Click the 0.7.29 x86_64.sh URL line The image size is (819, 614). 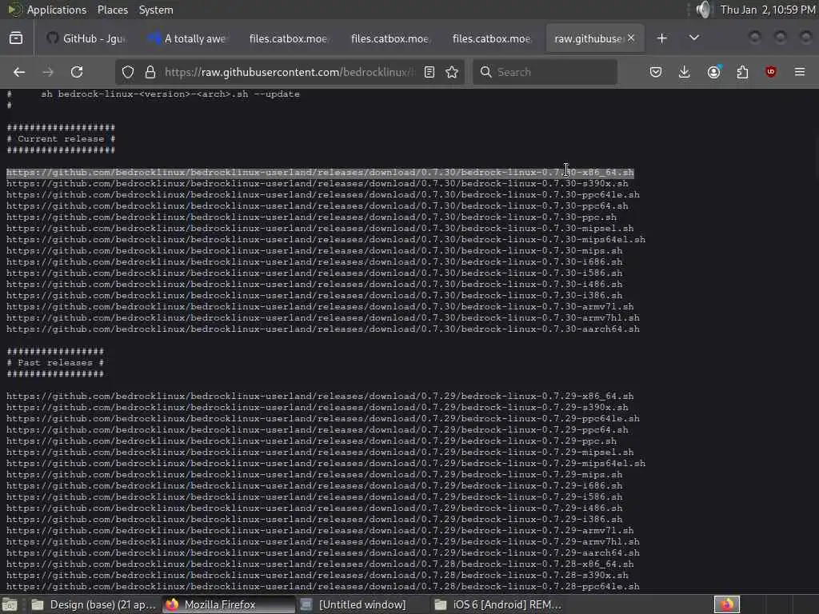tap(320, 397)
